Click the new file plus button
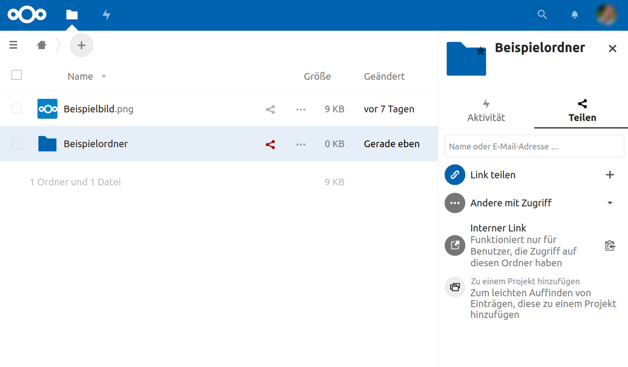628x367 pixels. [81, 45]
